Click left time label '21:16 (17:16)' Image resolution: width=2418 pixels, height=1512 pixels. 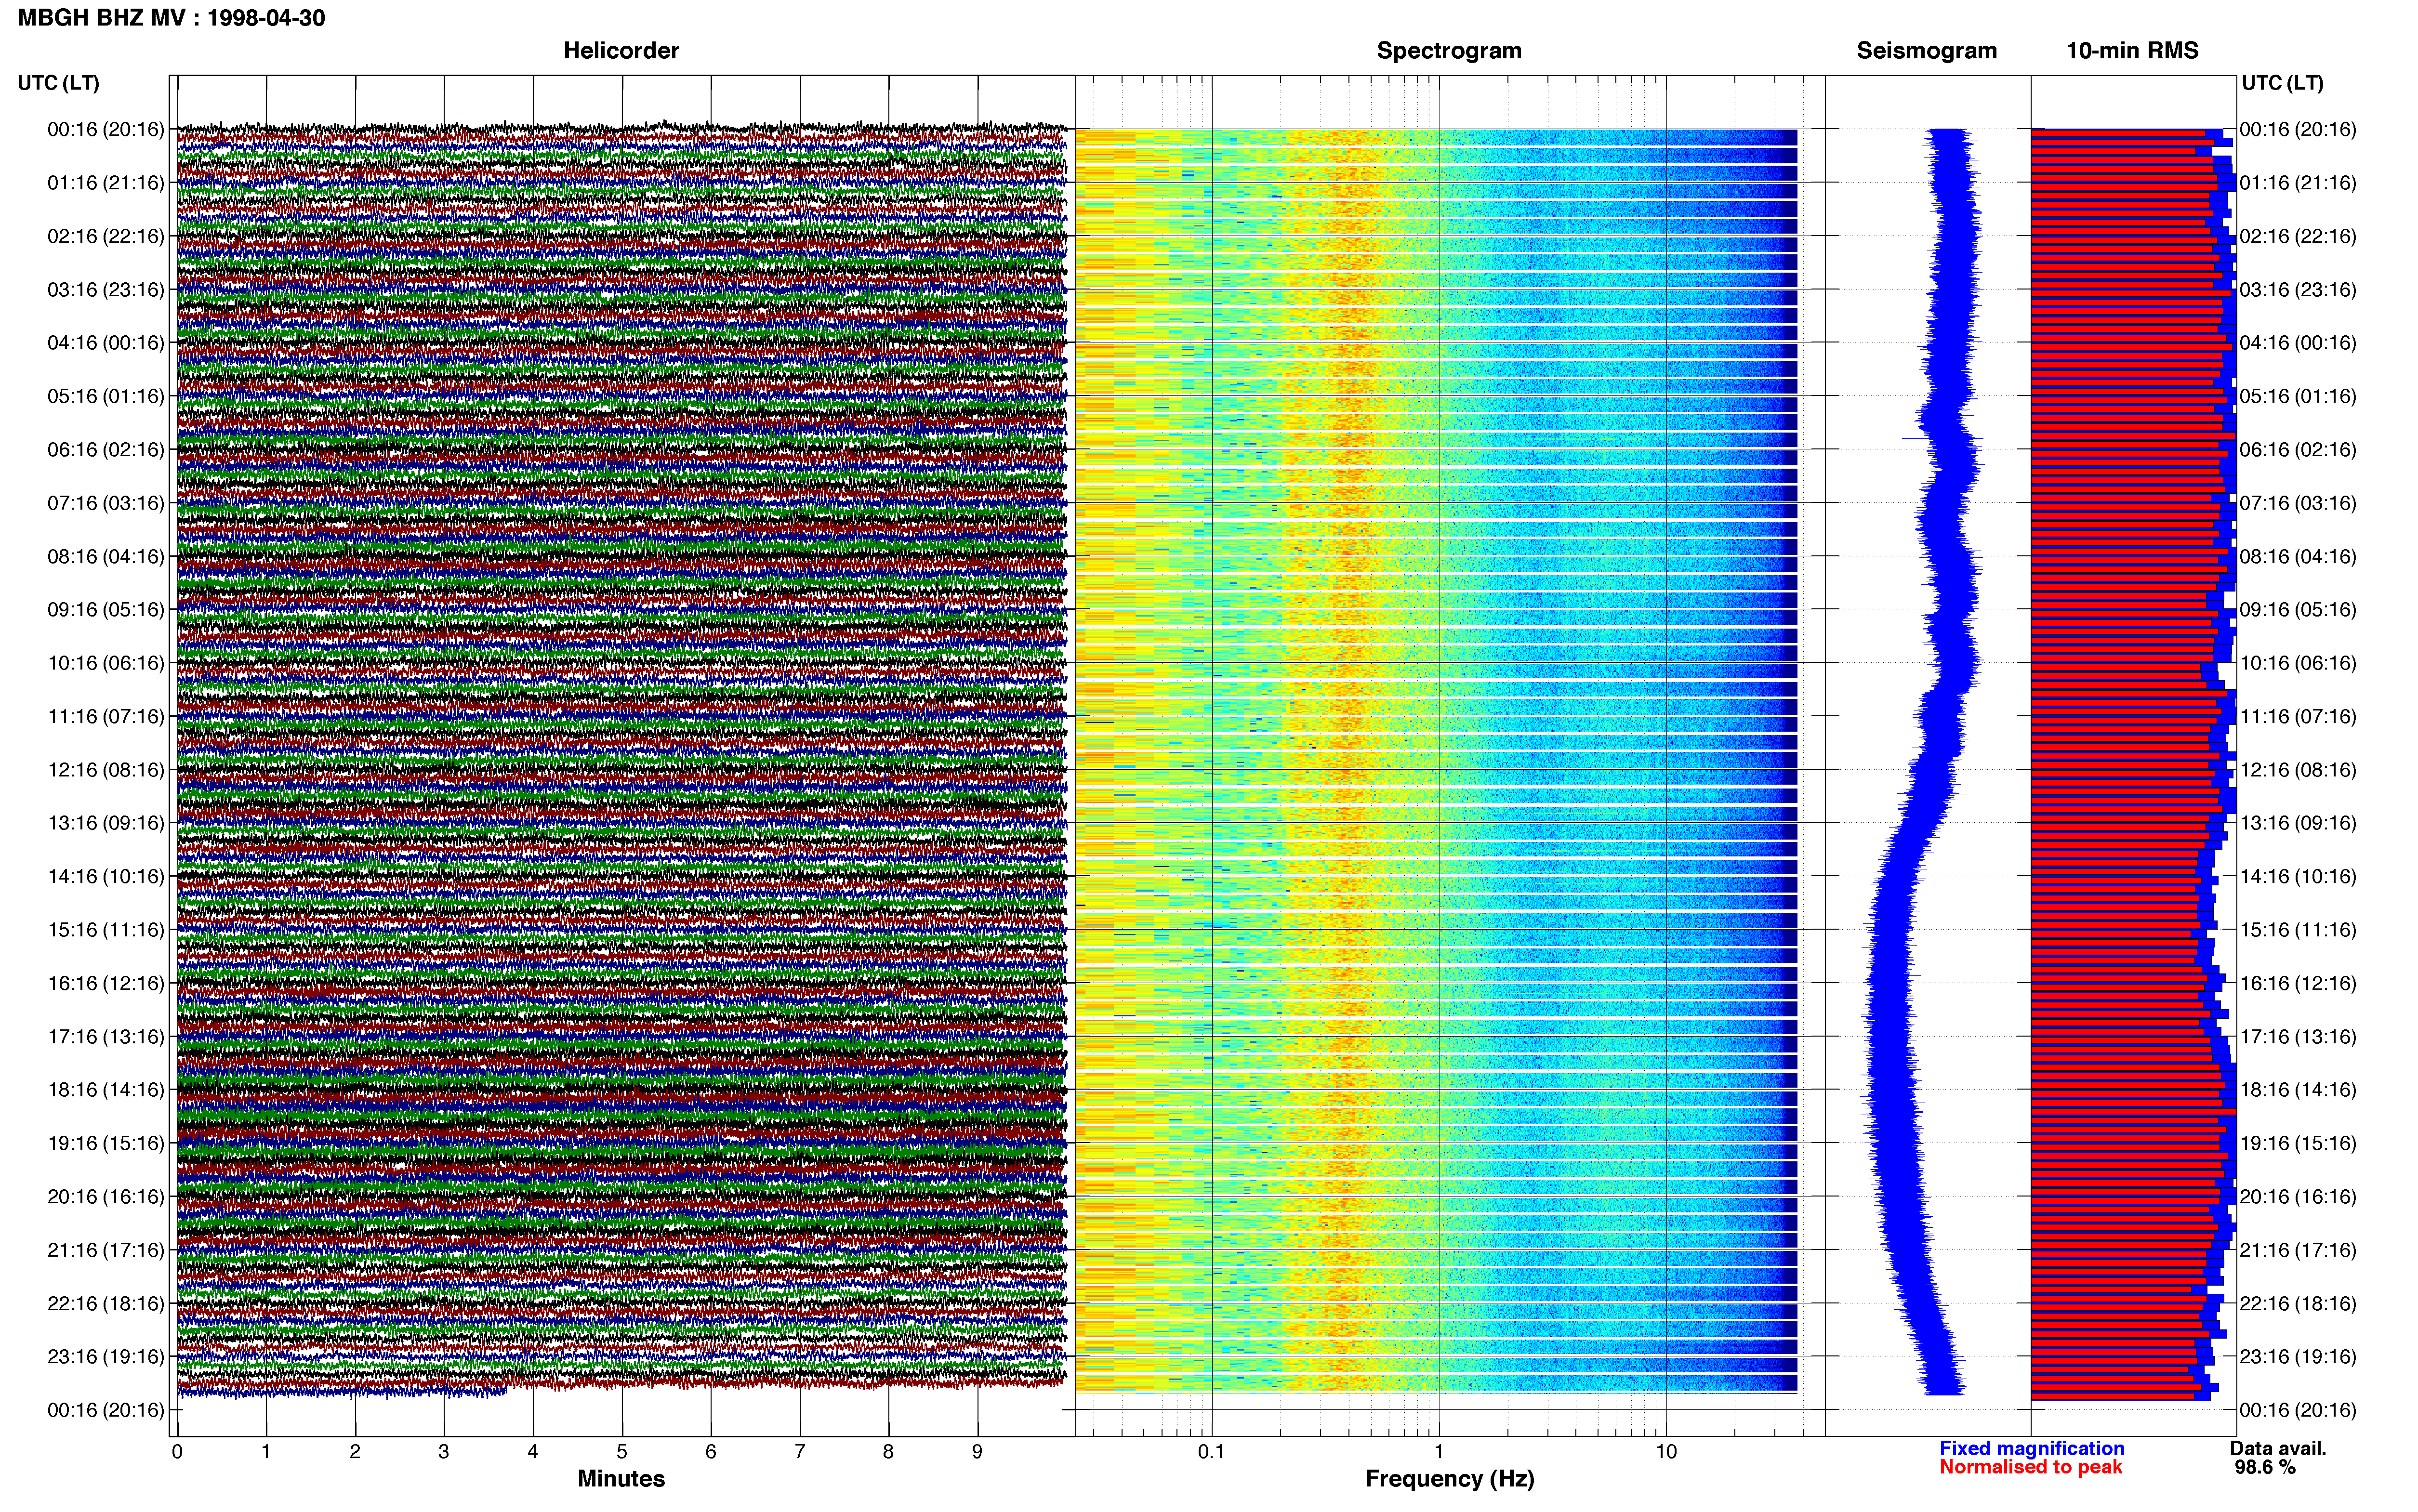coord(106,1250)
